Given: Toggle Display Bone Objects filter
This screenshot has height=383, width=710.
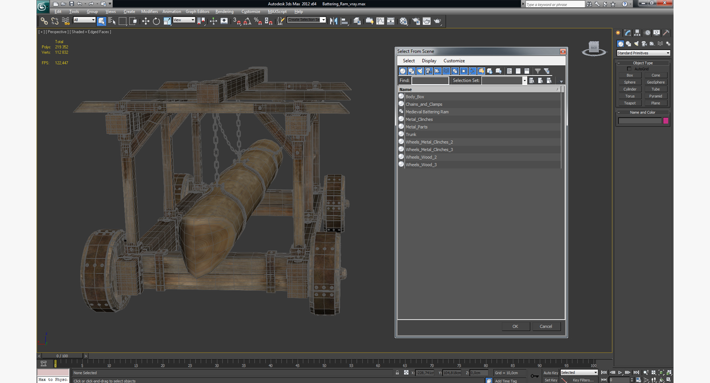Looking at the screenshot, I should pyautogui.click(x=472, y=71).
